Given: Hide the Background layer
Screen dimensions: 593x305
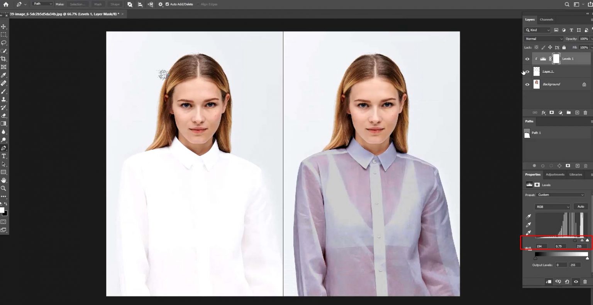Looking at the screenshot, I should tap(527, 84).
